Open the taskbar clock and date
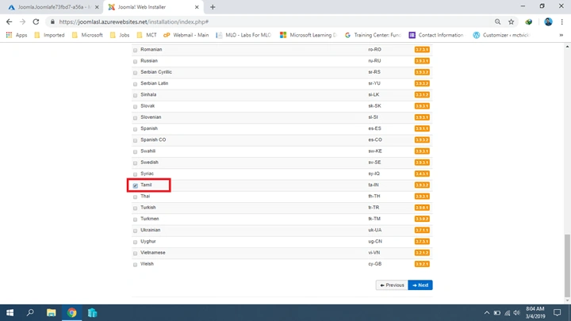The image size is (571, 321). point(535,312)
